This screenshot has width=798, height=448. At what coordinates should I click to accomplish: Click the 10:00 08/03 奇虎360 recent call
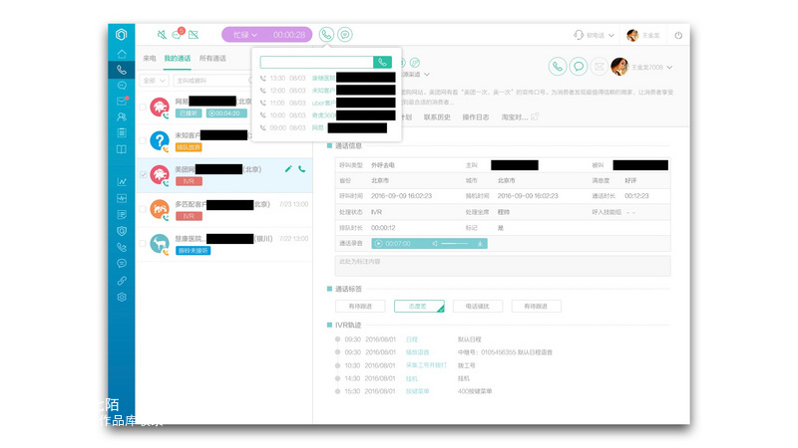coord(327,115)
